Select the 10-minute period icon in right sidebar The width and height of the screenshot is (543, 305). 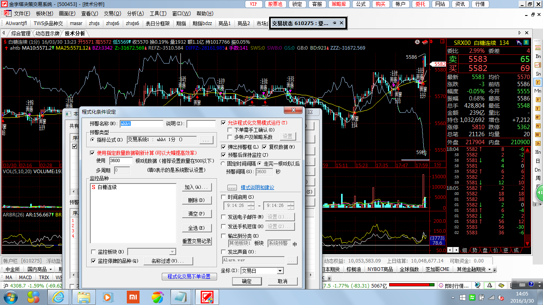point(538,117)
